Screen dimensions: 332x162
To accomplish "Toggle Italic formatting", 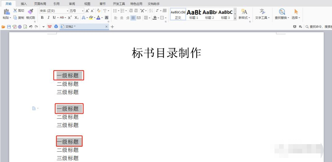I will [x=48, y=18].
